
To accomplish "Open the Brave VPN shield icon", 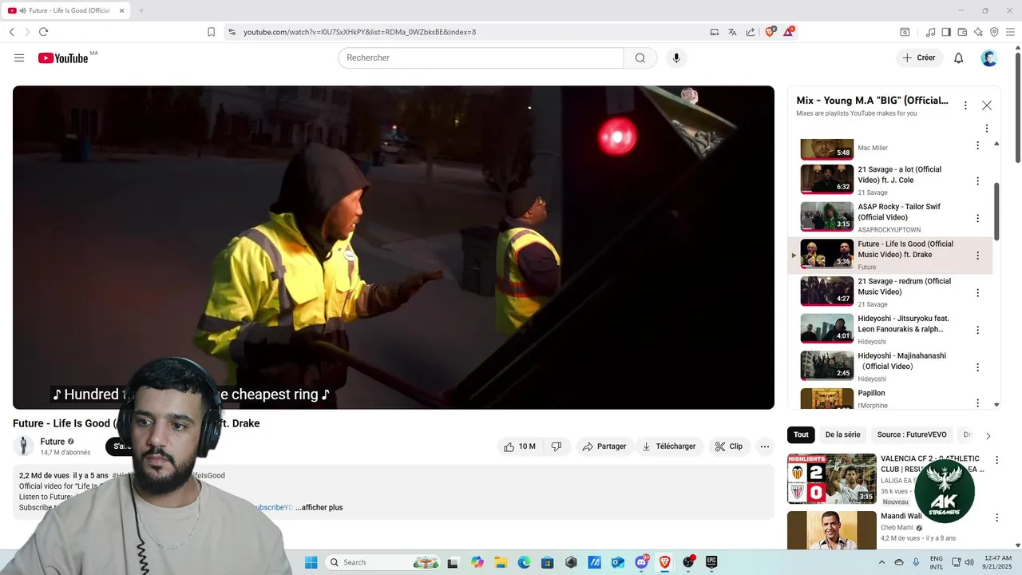I will (994, 32).
